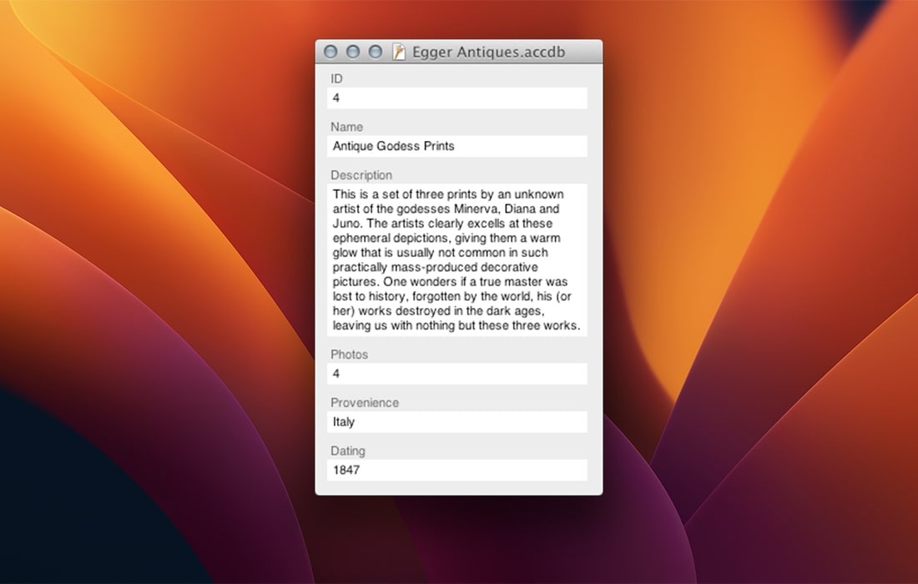Image resolution: width=918 pixels, height=584 pixels.
Task: Click the Description label above the text area
Action: click(361, 175)
